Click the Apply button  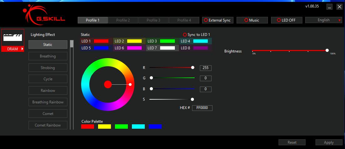pyautogui.click(x=329, y=142)
